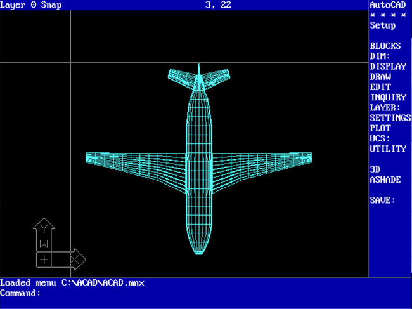
Task: Select the ASHADE menu item
Action: (x=385, y=180)
